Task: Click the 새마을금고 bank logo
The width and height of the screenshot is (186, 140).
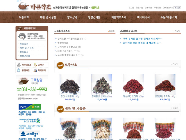Action: tap(29, 134)
